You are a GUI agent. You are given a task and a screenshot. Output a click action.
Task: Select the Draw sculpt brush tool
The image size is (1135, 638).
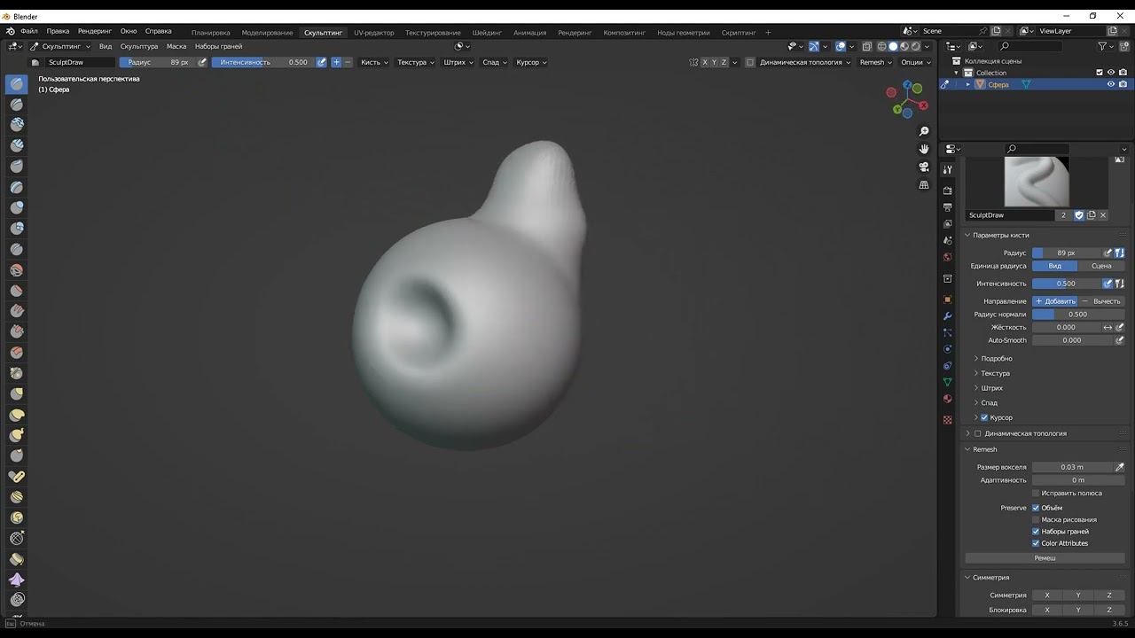(x=17, y=84)
